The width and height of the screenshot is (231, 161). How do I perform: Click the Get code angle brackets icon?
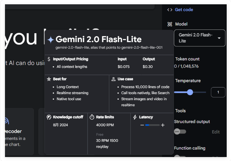click(170, 10)
